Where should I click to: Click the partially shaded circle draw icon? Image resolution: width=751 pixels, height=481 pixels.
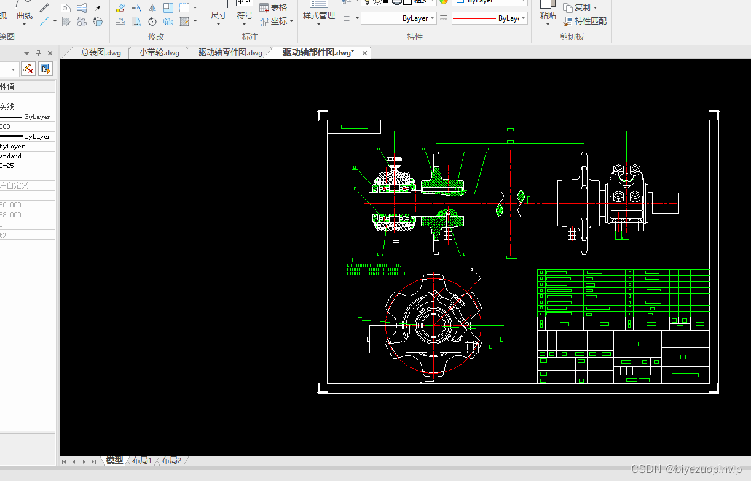98,21
